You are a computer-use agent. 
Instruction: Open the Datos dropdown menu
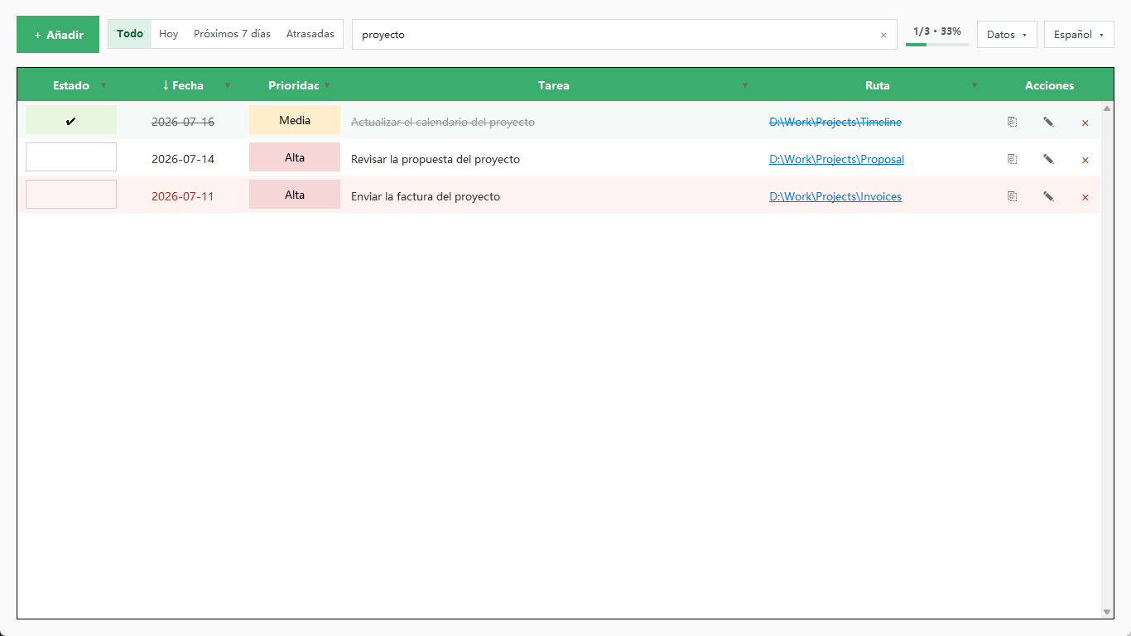click(x=1007, y=35)
